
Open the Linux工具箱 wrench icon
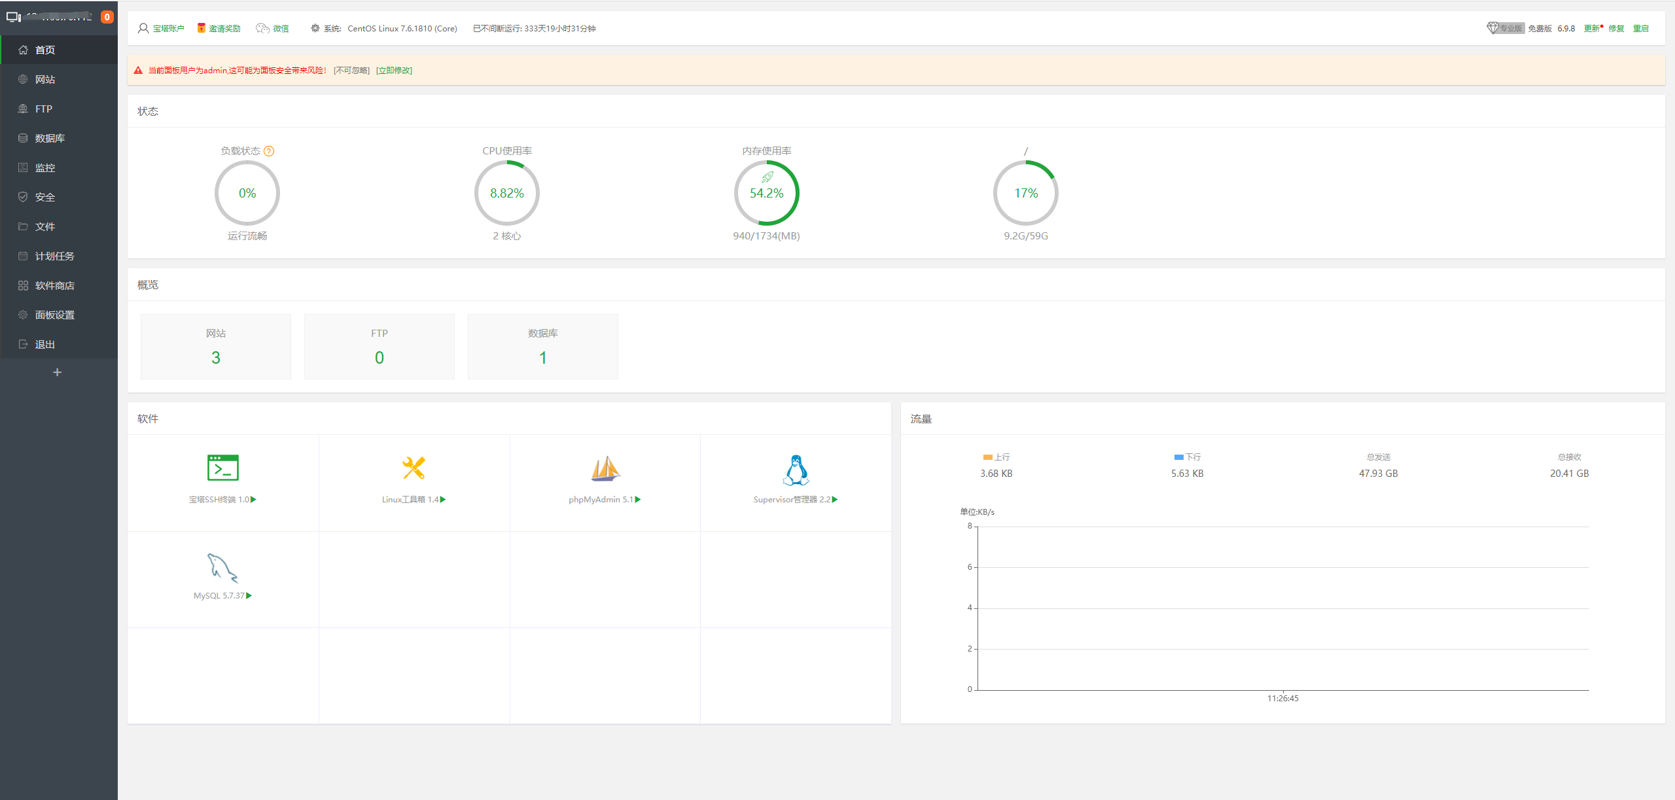(414, 468)
